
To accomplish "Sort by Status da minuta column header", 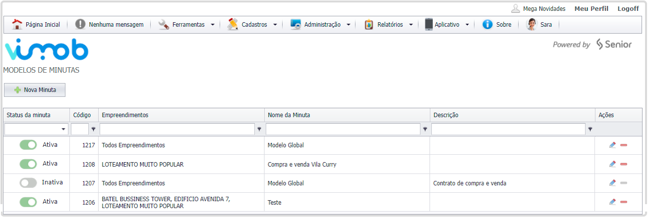I will coord(36,115).
